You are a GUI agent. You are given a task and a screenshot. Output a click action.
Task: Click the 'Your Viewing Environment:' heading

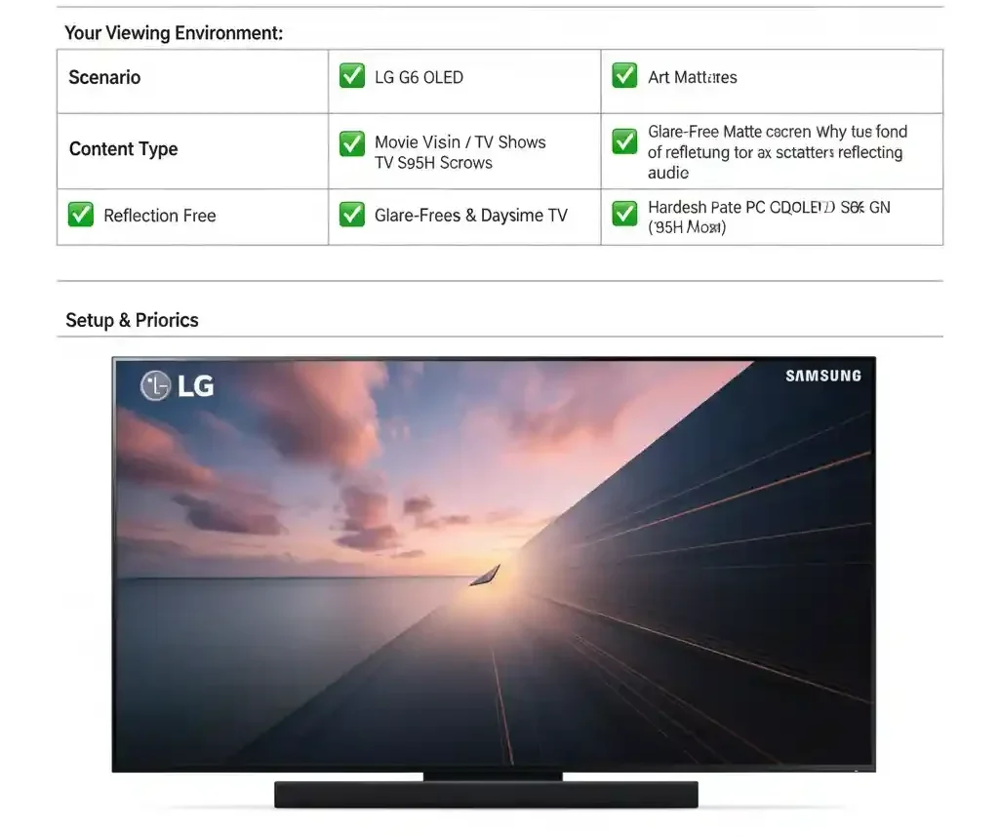tap(174, 33)
